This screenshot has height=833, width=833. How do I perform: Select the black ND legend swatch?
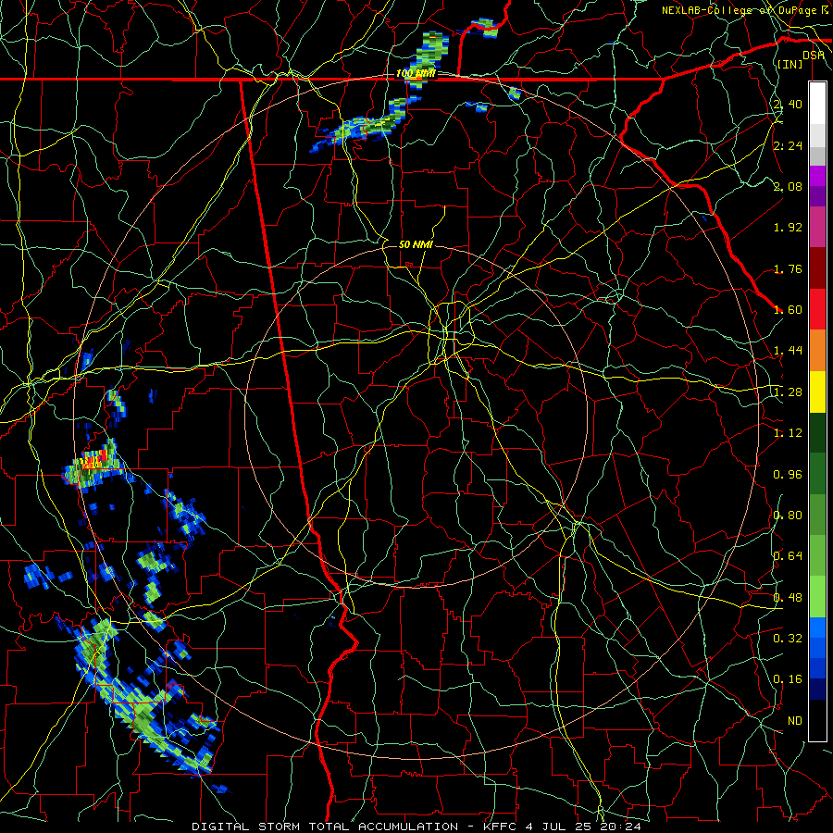point(817,720)
